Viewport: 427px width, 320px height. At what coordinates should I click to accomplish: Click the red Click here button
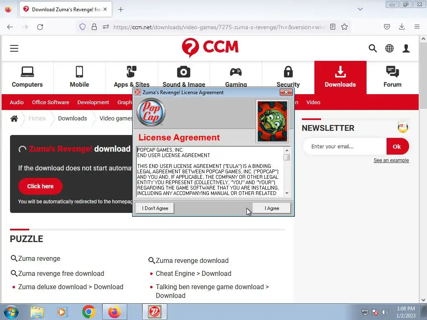[x=40, y=186]
